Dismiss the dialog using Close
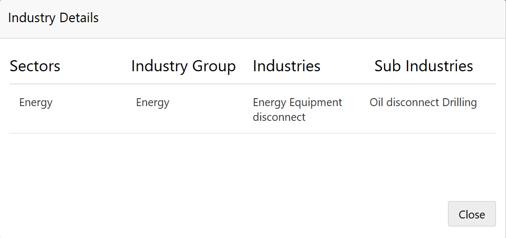The height and width of the screenshot is (238, 506). click(x=471, y=214)
